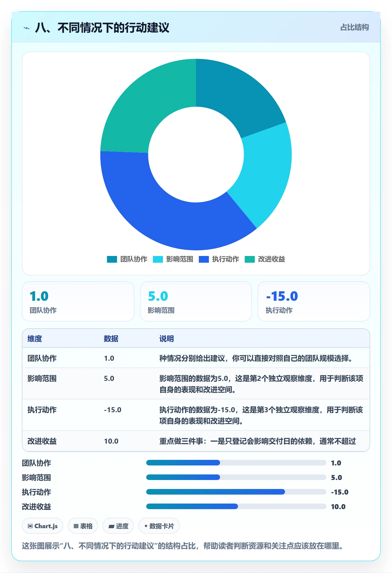Select the 5.0 影响范围 data card

tap(196, 301)
